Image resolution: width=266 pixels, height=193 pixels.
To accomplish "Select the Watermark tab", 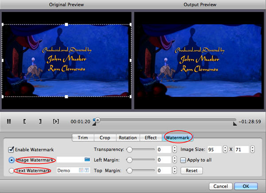I will click(177, 137).
